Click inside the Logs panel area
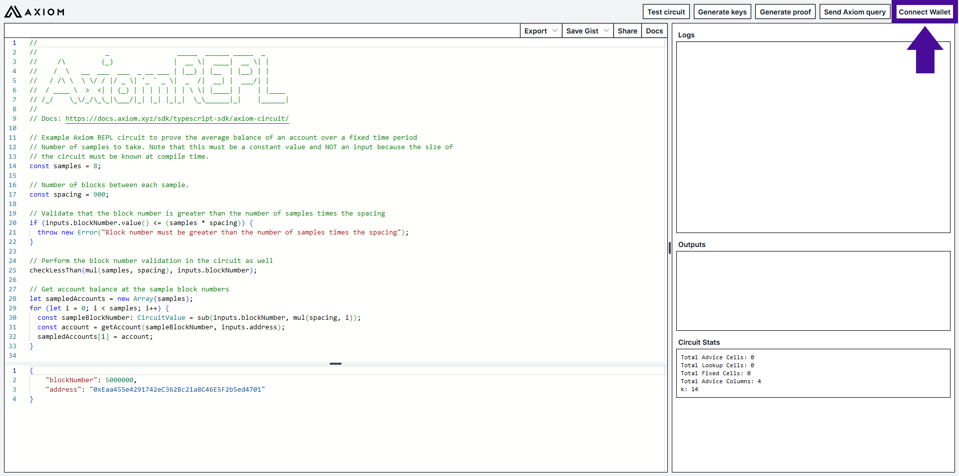 click(x=813, y=137)
